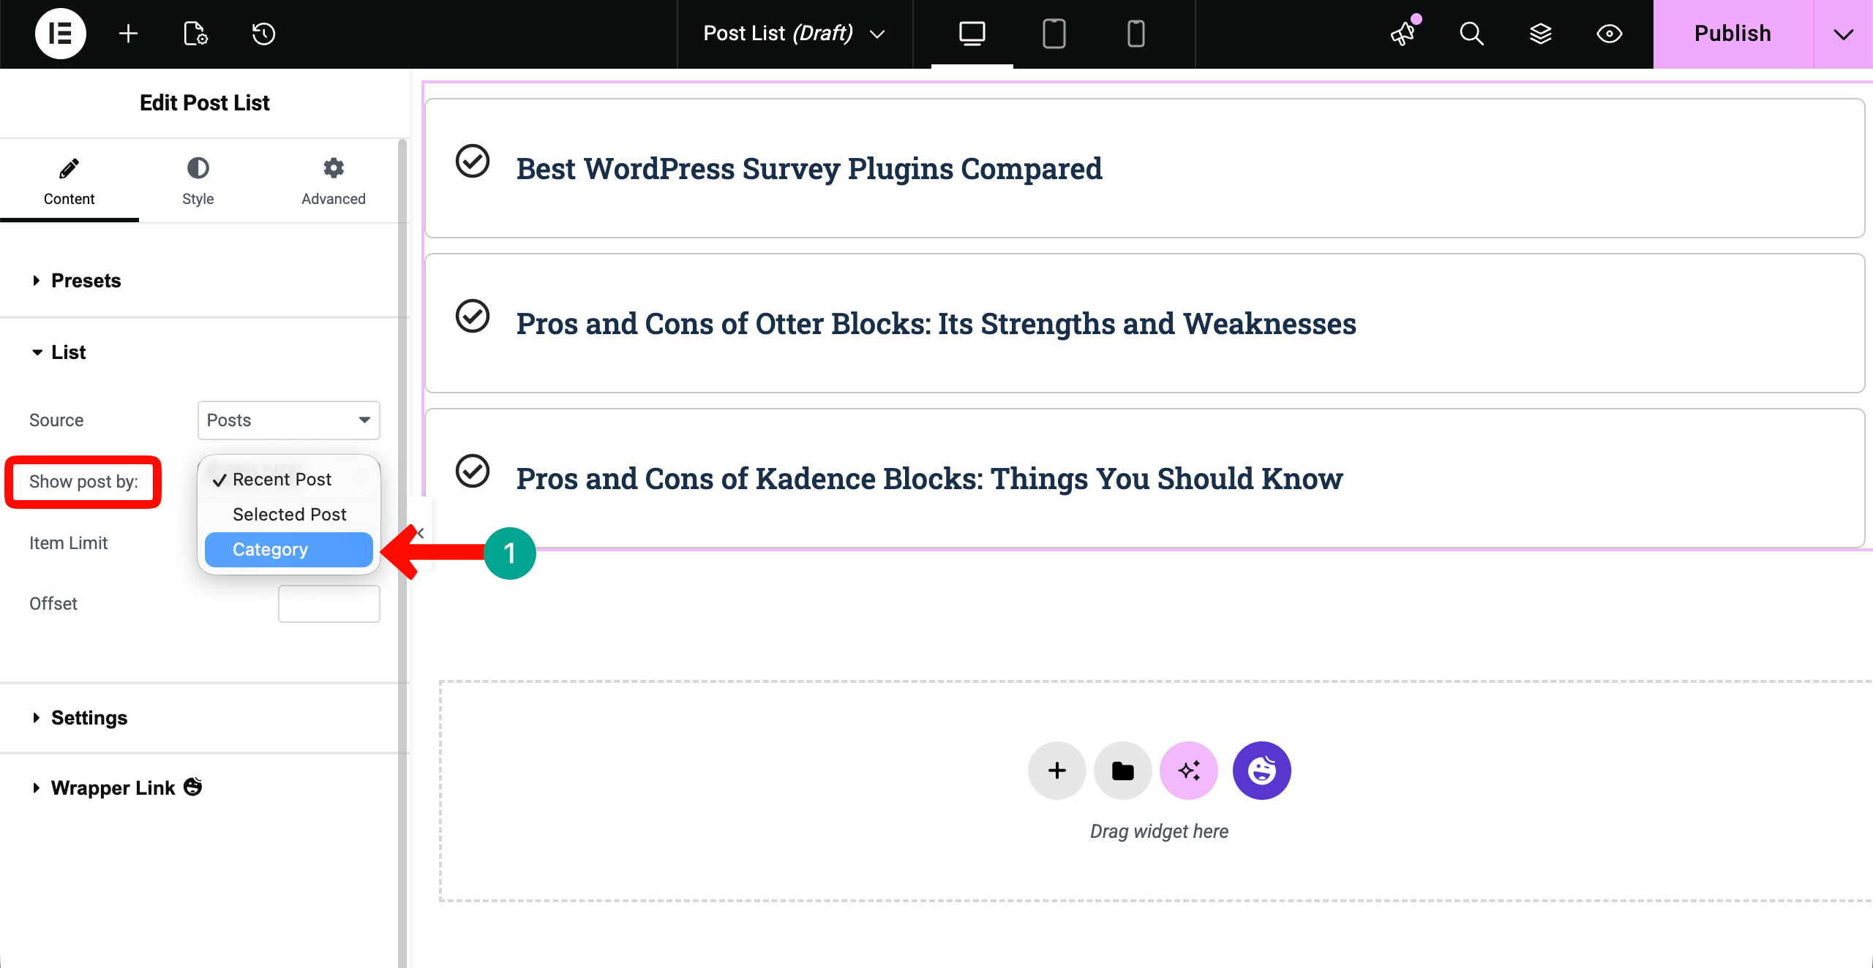
Task: Click the Offset input field
Action: pos(329,604)
